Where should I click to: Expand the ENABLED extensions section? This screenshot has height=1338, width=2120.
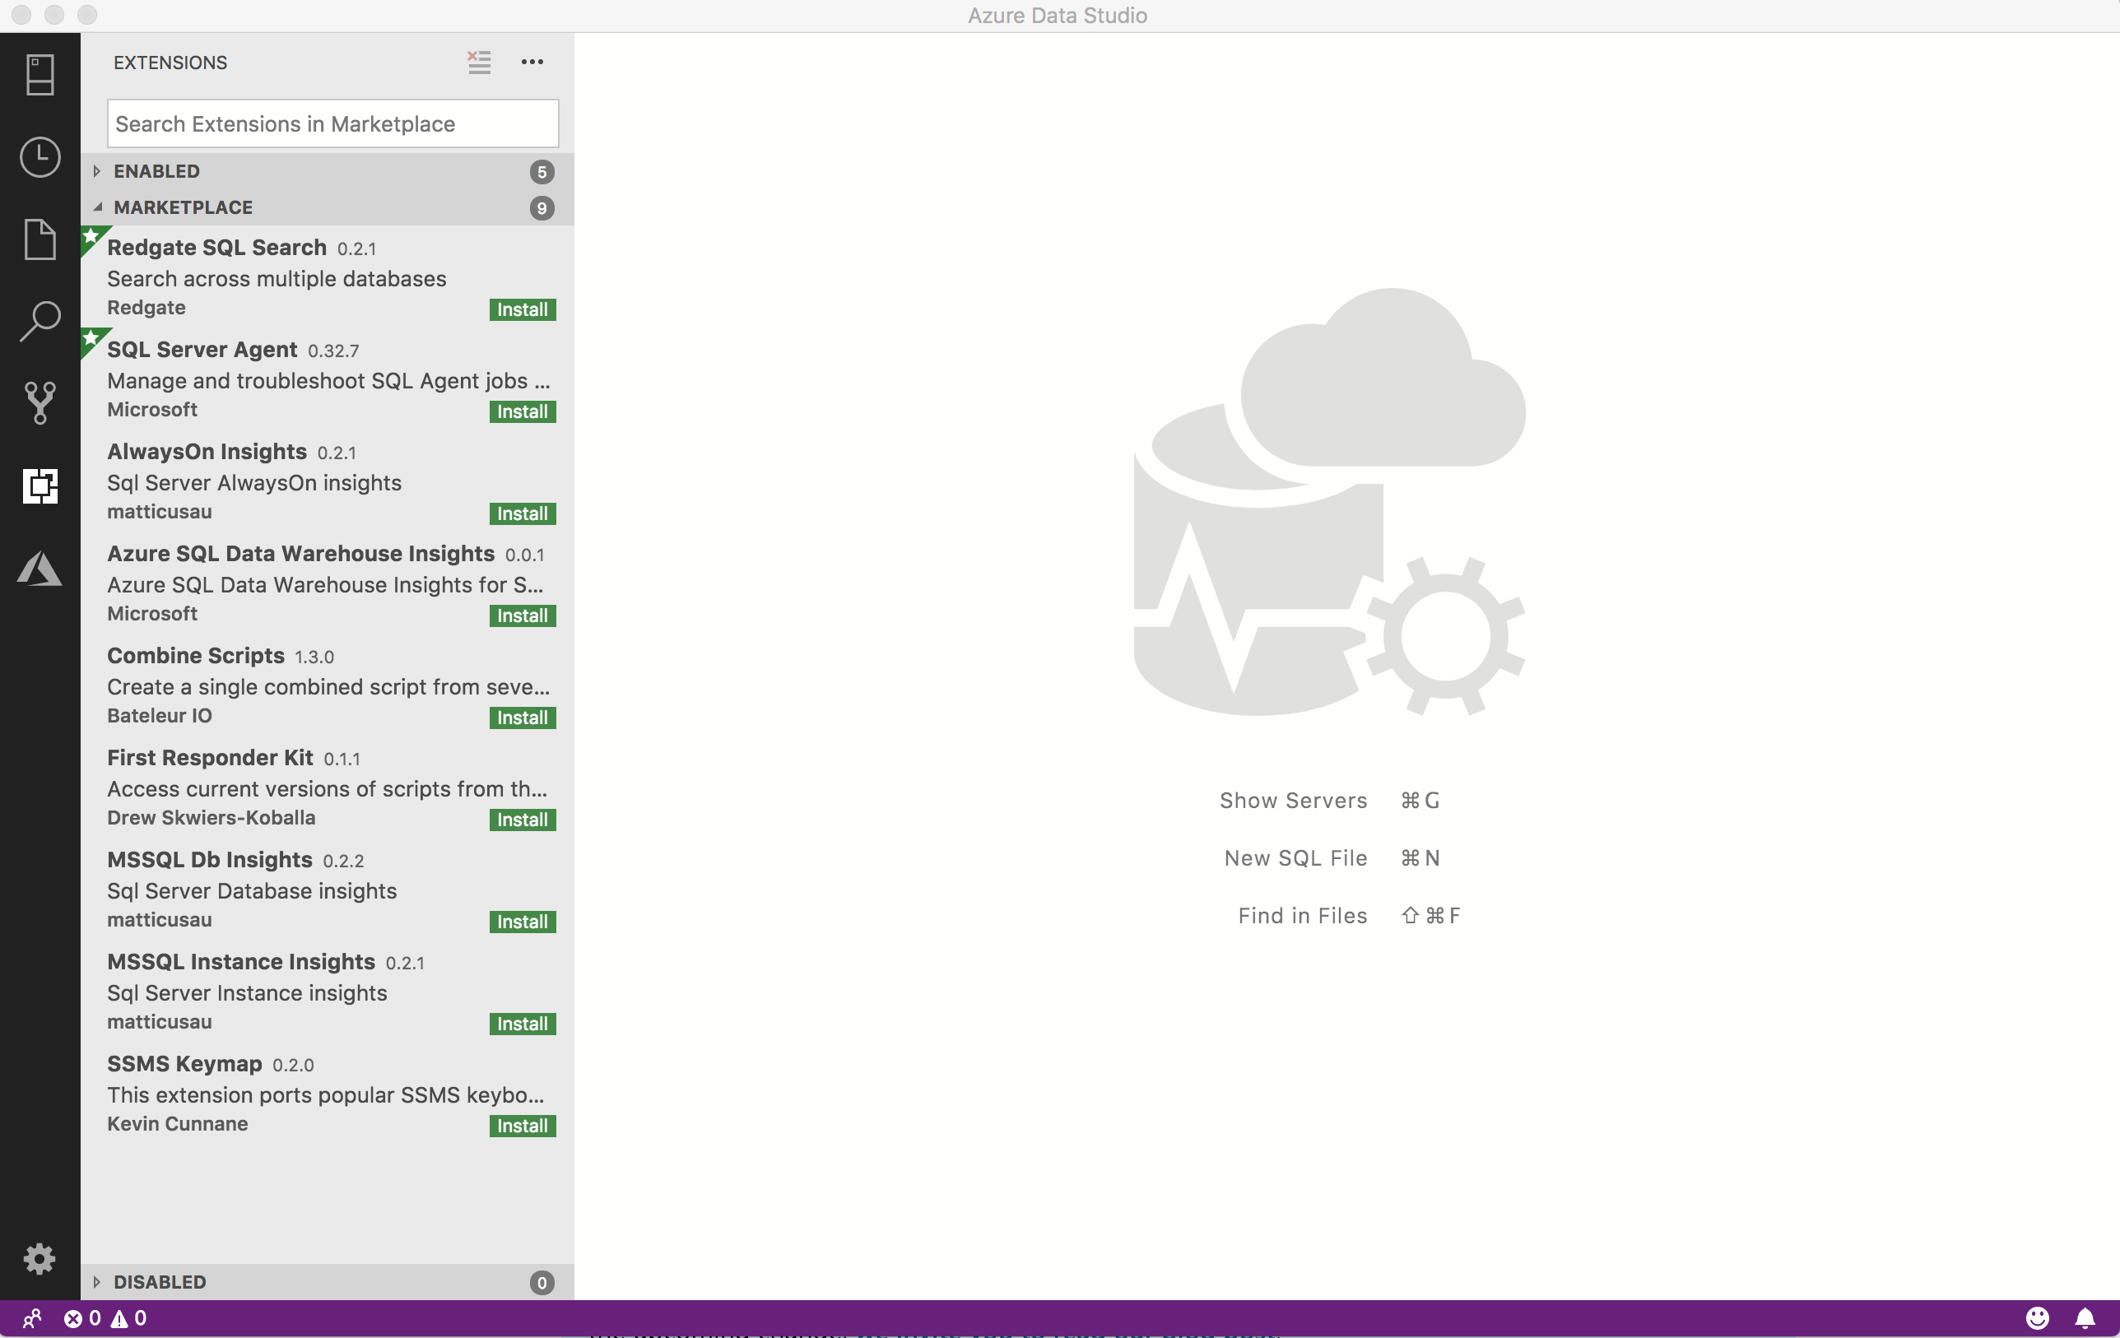coord(97,171)
